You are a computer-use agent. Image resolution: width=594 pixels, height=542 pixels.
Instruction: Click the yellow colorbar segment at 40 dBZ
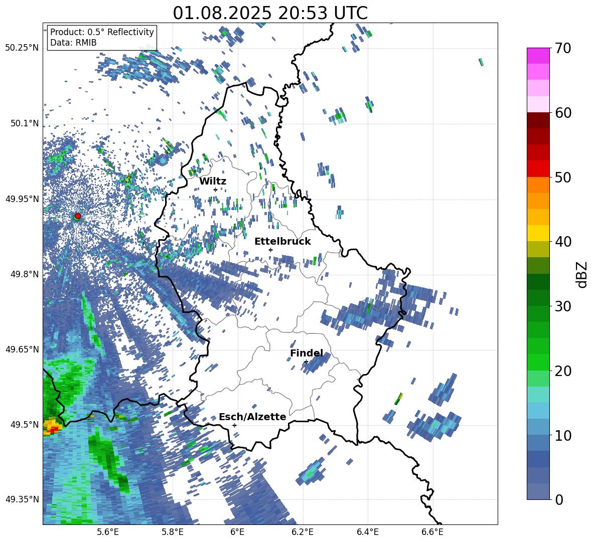538,233
